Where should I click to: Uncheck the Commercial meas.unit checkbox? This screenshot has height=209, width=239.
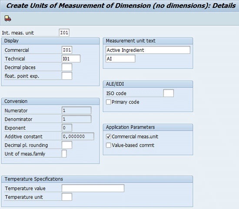(x=108, y=136)
